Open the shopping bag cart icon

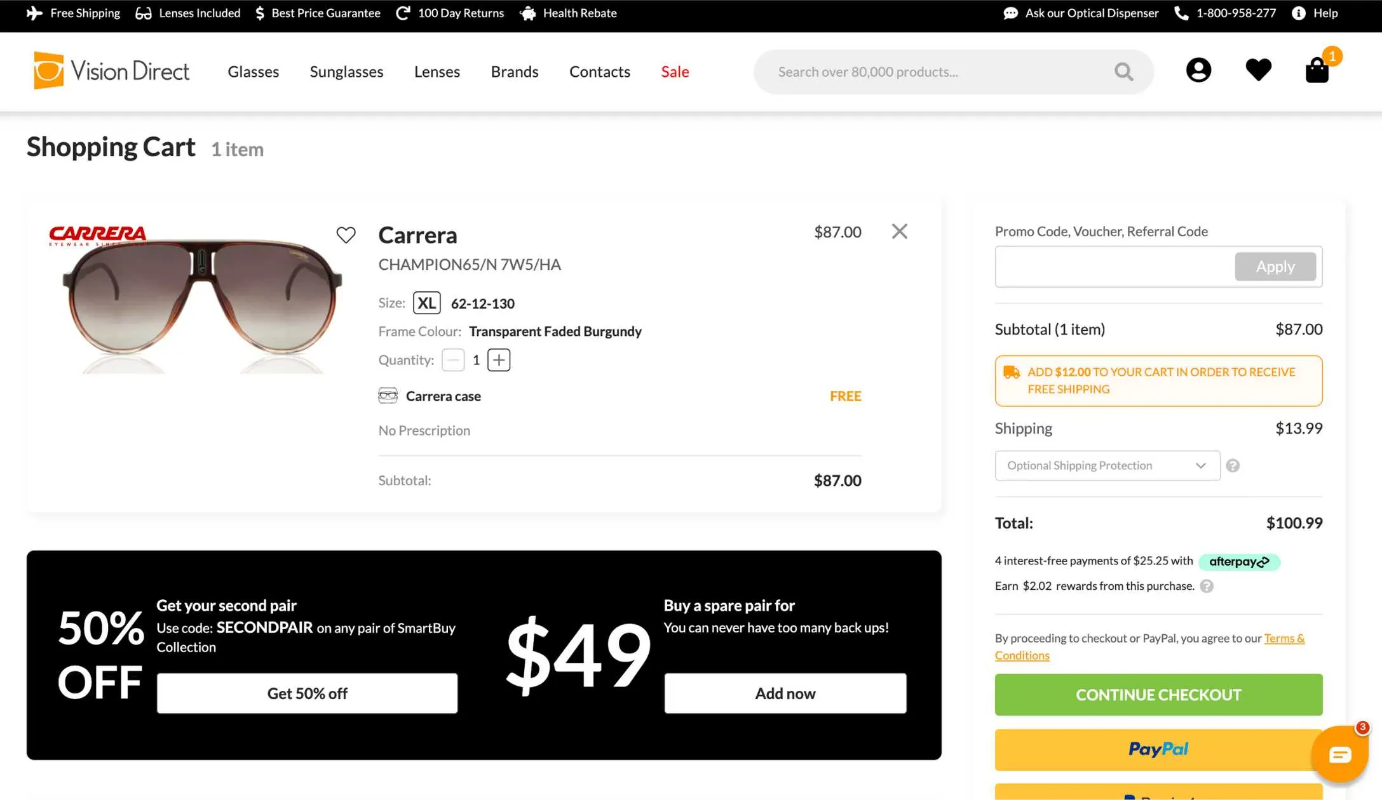click(1317, 70)
